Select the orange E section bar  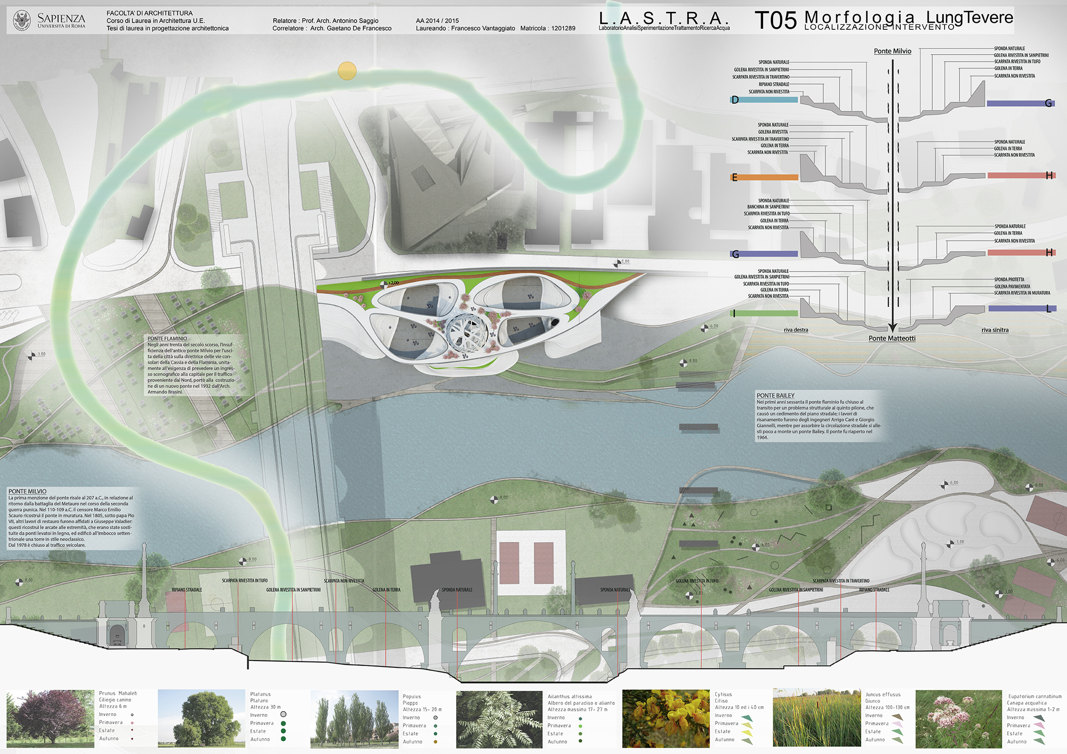tap(764, 177)
